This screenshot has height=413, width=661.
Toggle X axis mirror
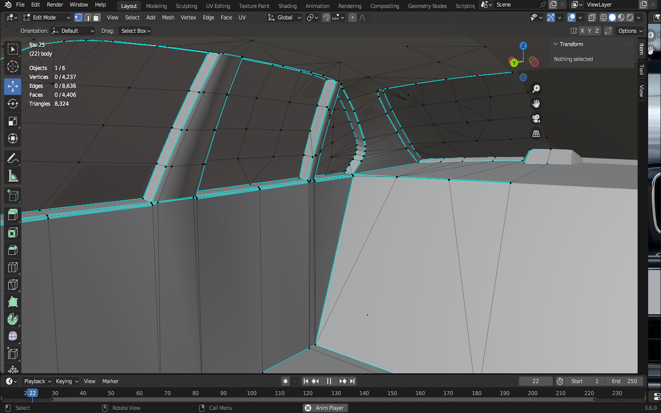582,31
